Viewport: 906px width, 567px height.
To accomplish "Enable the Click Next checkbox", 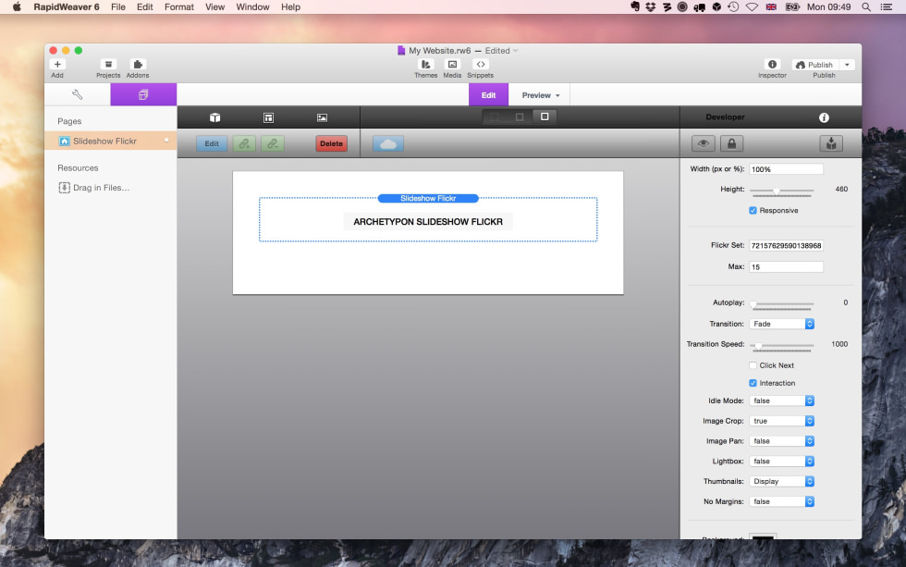I will coord(753,365).
